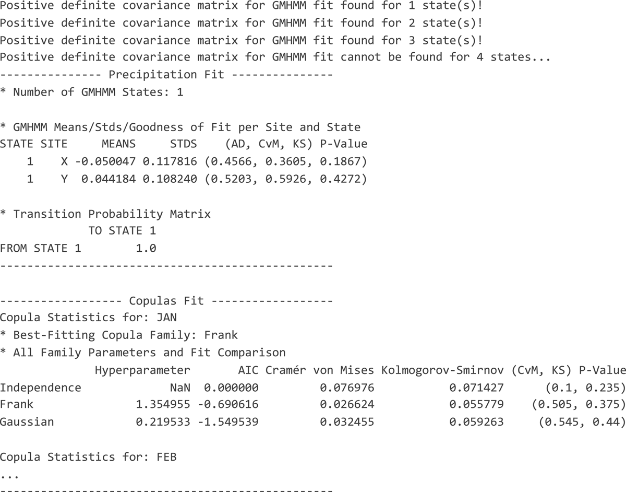Click the std value 0.108240 for site Y
The height and width of the screenshot is (492, 626).
pos(170,179)
